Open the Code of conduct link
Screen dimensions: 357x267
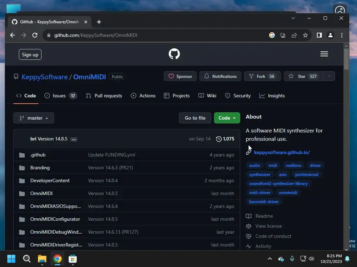[x=268, y=236]
